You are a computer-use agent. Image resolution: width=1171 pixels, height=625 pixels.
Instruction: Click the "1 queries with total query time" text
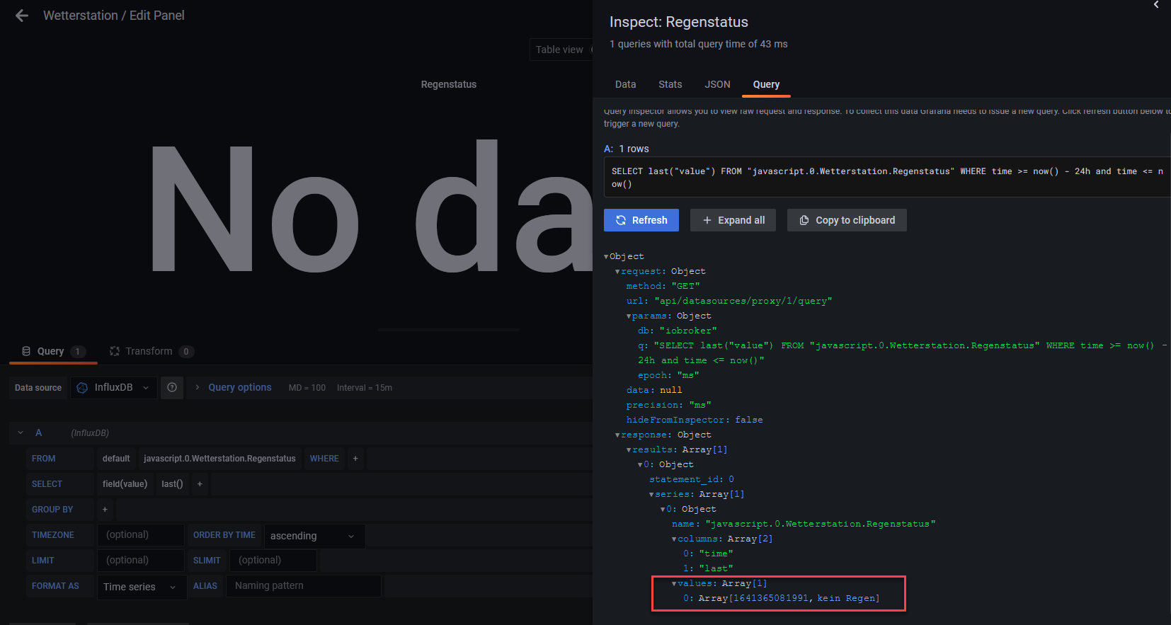click(x=698, y=44)
